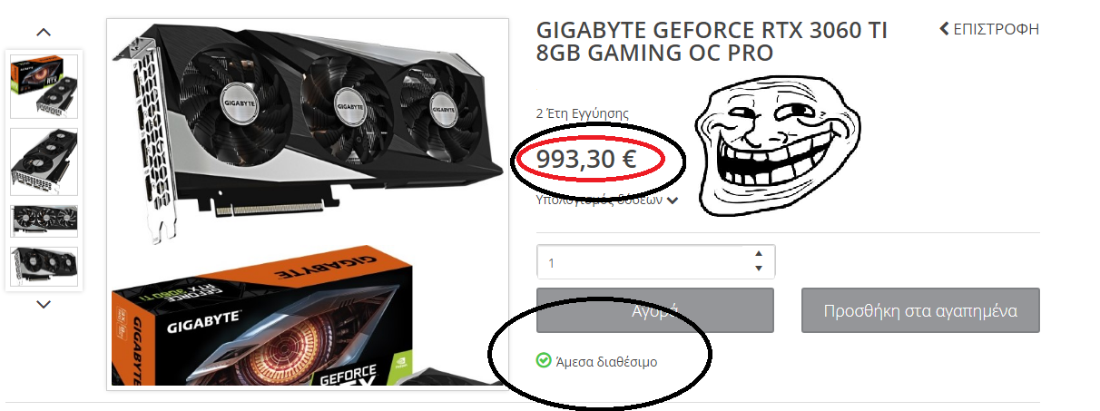The height and width of the screenshot is (411, 1100).
Task: Click the main graphics card product image
Action: pos(308,204)
